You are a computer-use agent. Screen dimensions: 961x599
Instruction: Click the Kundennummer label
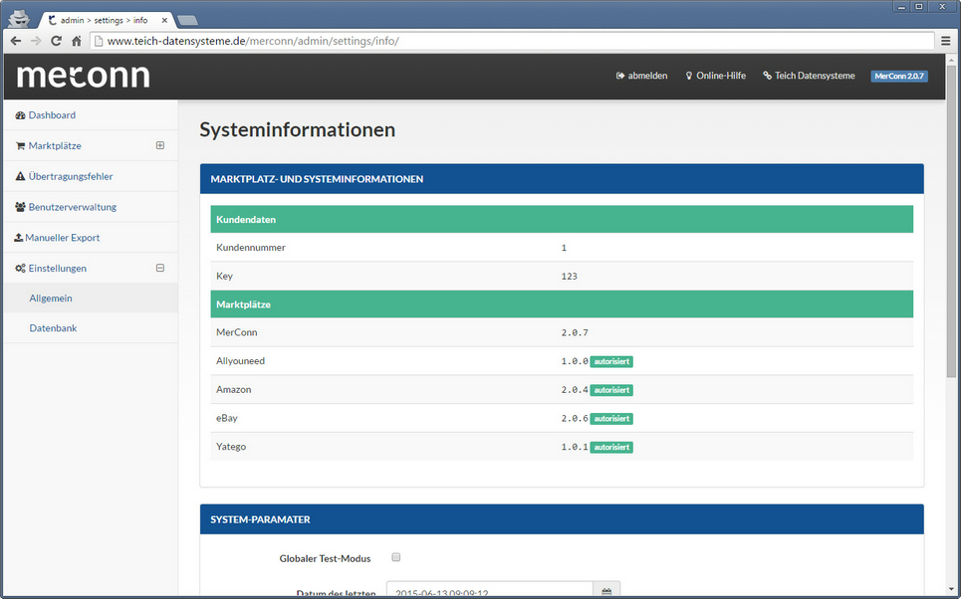[x=251, y=248]
